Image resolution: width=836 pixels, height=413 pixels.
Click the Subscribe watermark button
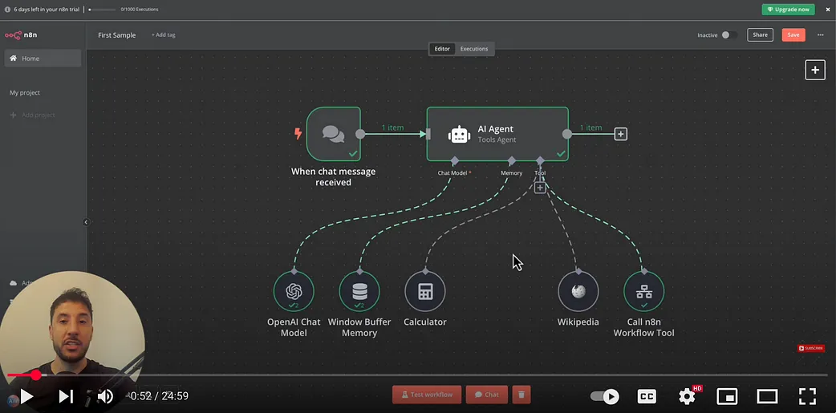(x=811, y=348)
